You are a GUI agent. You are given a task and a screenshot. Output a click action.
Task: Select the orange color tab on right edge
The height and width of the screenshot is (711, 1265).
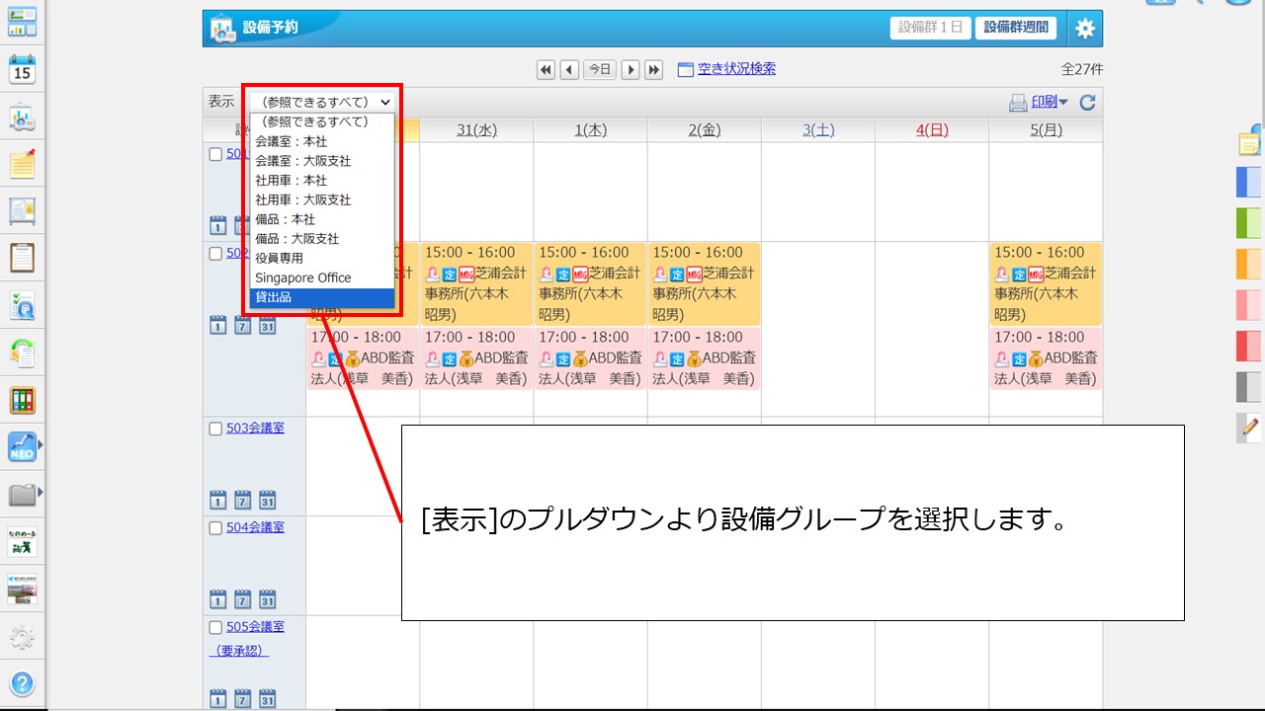[x=1249, y=264]
